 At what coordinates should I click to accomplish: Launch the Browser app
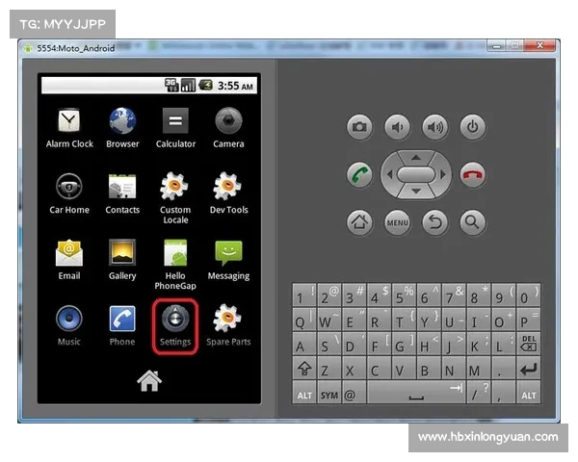[x=122, y=128]
